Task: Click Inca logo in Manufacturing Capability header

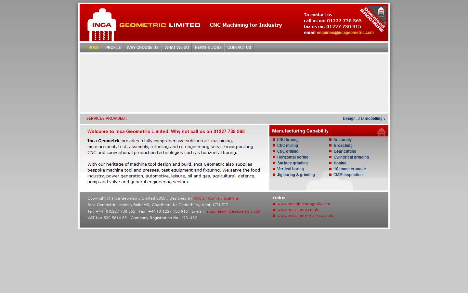Action: click(x=381, y=132)
